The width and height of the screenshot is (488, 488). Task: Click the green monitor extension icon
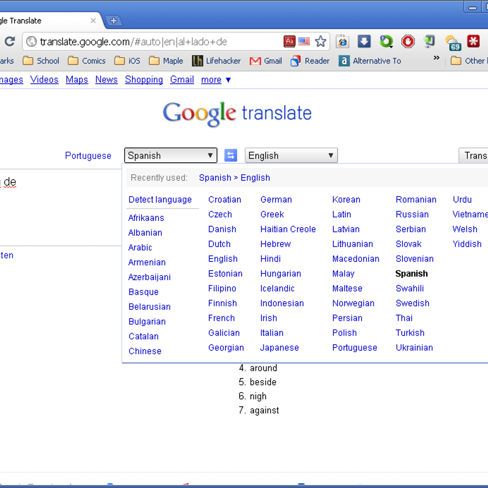click(x=429, y=41)
